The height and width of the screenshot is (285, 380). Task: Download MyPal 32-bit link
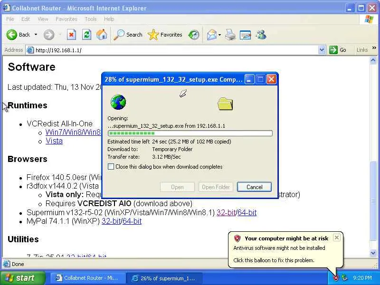pyautogui.click(x=111, y=221)
